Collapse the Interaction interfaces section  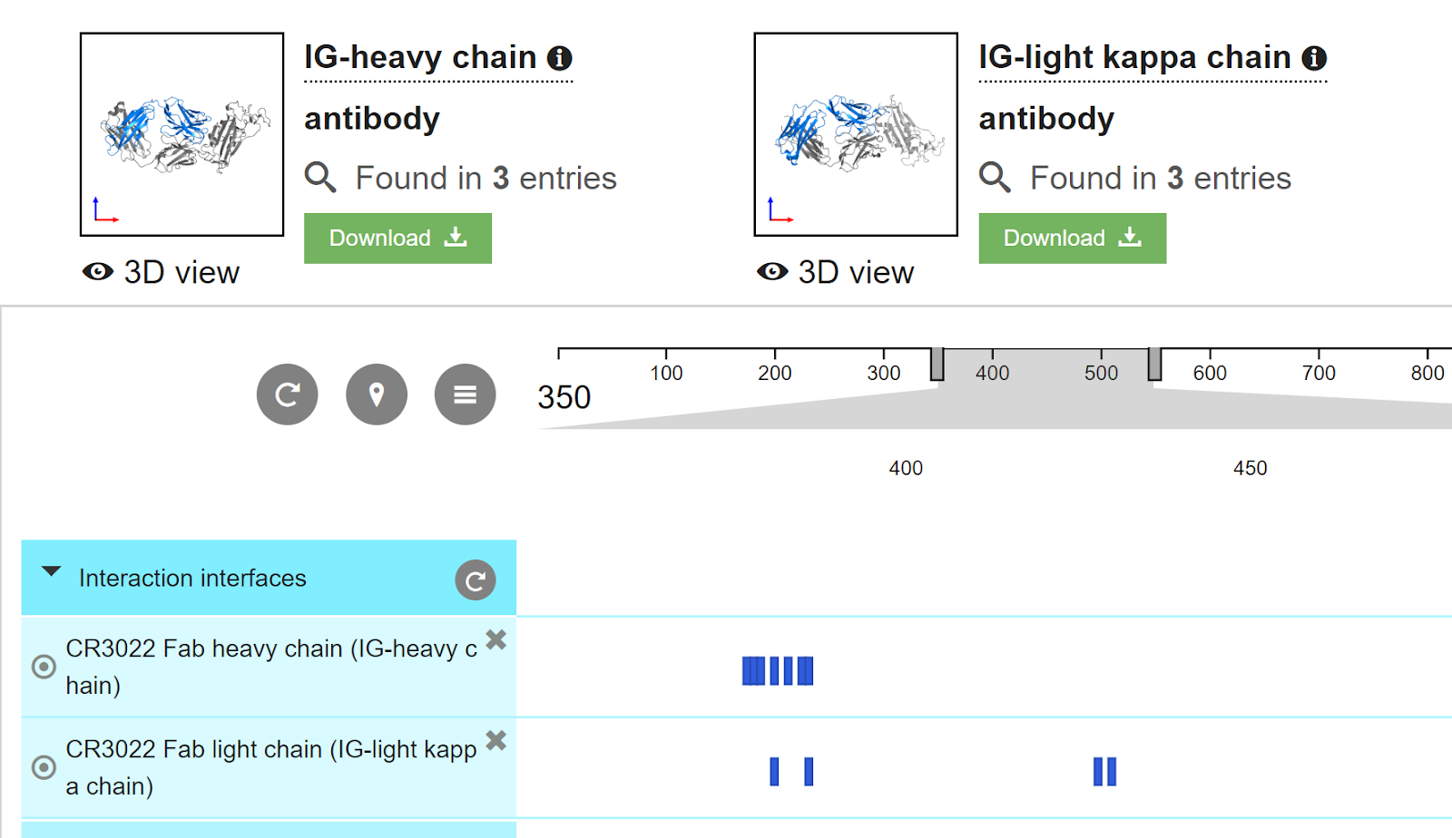click(52, 571)
